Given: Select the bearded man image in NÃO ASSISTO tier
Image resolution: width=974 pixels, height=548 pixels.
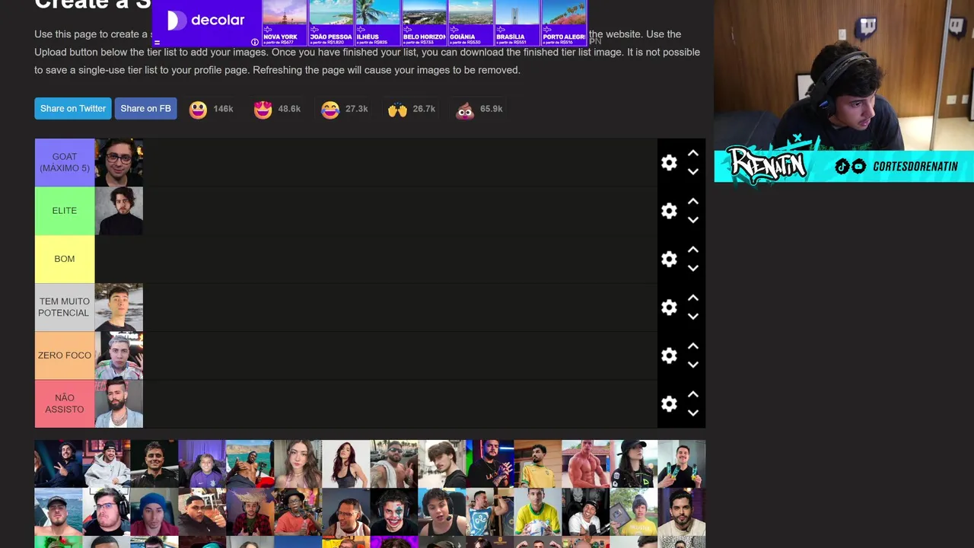Looking at the screenshot, I should point(119,404).
